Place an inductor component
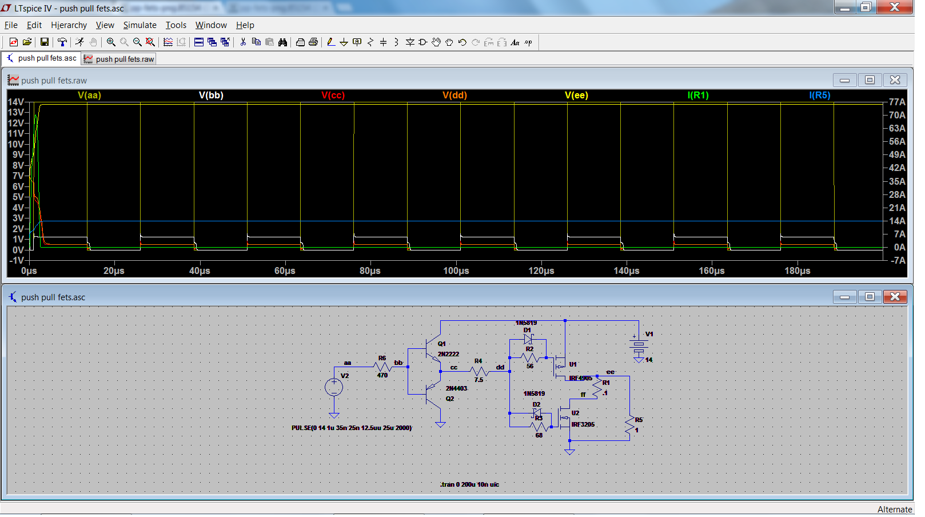This screenshot has height=517, width=925. [x=397, y=42]
